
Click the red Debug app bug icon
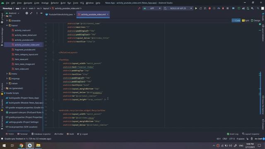[x=210, y=8]
